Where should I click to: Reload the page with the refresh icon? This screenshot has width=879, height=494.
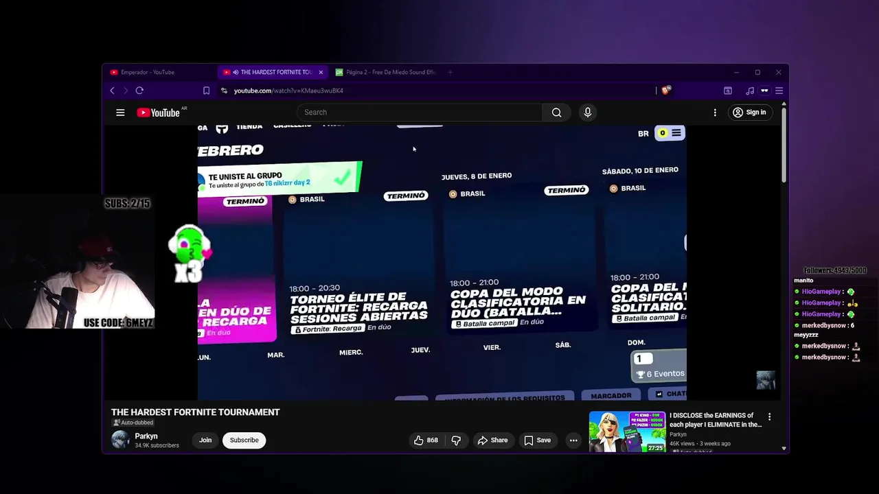[139, 91]
